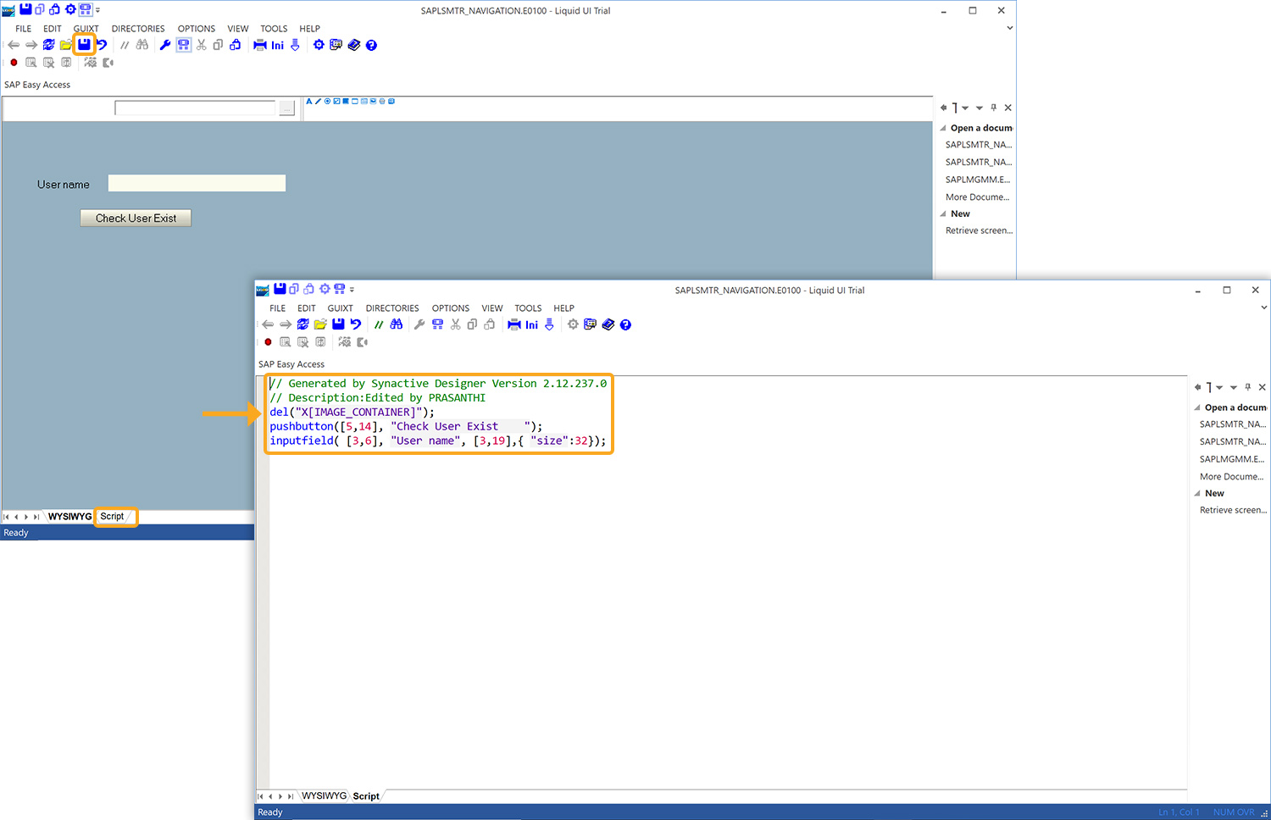Click the Help question mark in the Script window

[x=625, y=324]
